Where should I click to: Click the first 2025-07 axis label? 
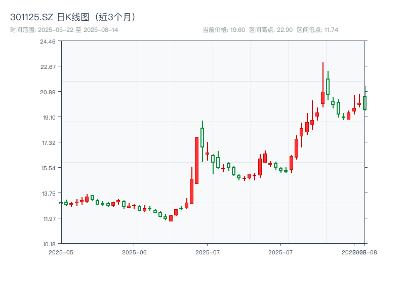click(208, 251)
